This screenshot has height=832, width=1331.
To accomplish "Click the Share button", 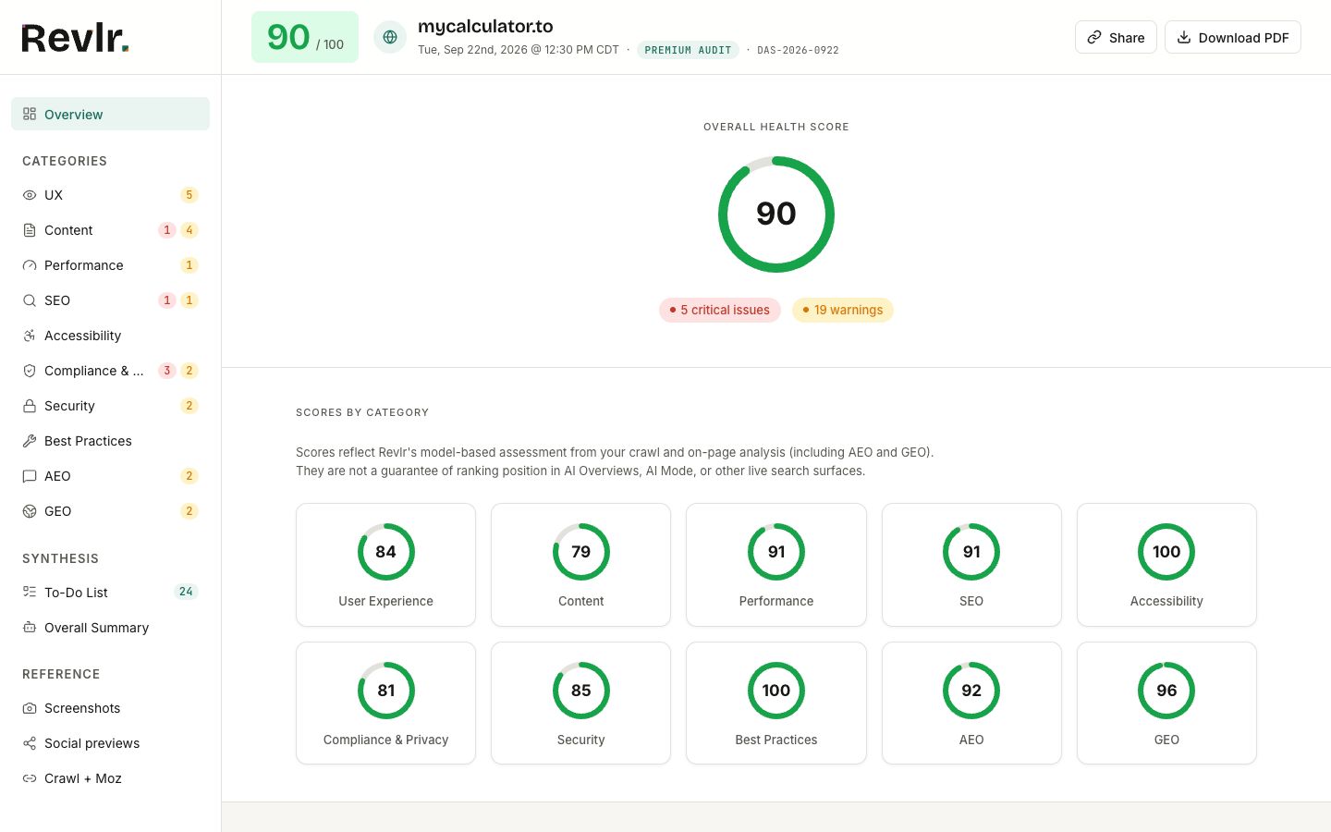I will click(1116, 37).
